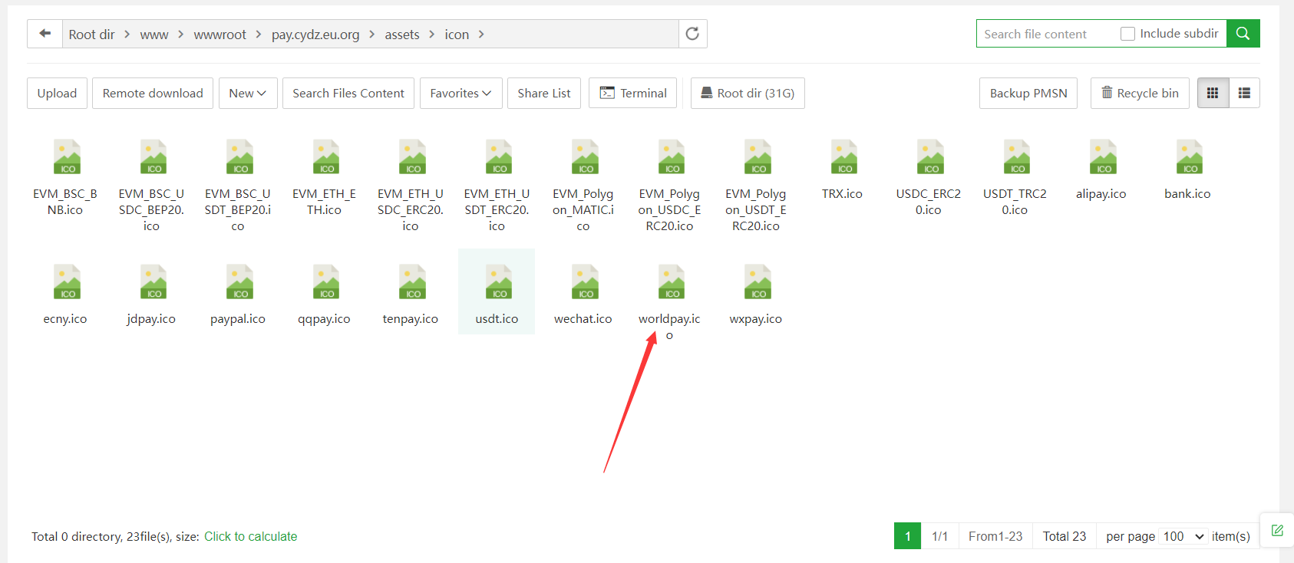This screenshot has width=1294, height=563.
Task: Select the worldpay.ico file icon
Action: click(670, 282)
